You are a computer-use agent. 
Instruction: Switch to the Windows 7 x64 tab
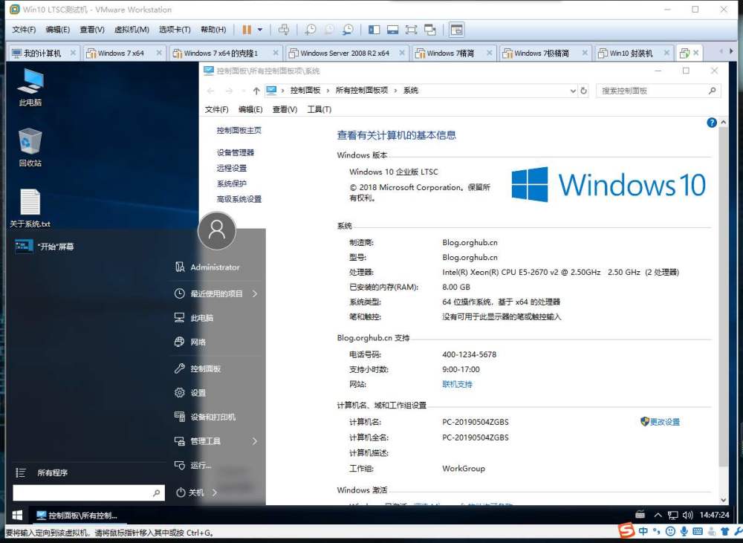pyautogui.click(x=121, y=53)
